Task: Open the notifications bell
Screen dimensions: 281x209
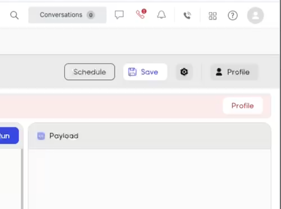Action: click(x=161, y=15)
